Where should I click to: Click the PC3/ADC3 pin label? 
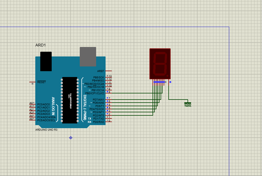click(x=43, y=114)
